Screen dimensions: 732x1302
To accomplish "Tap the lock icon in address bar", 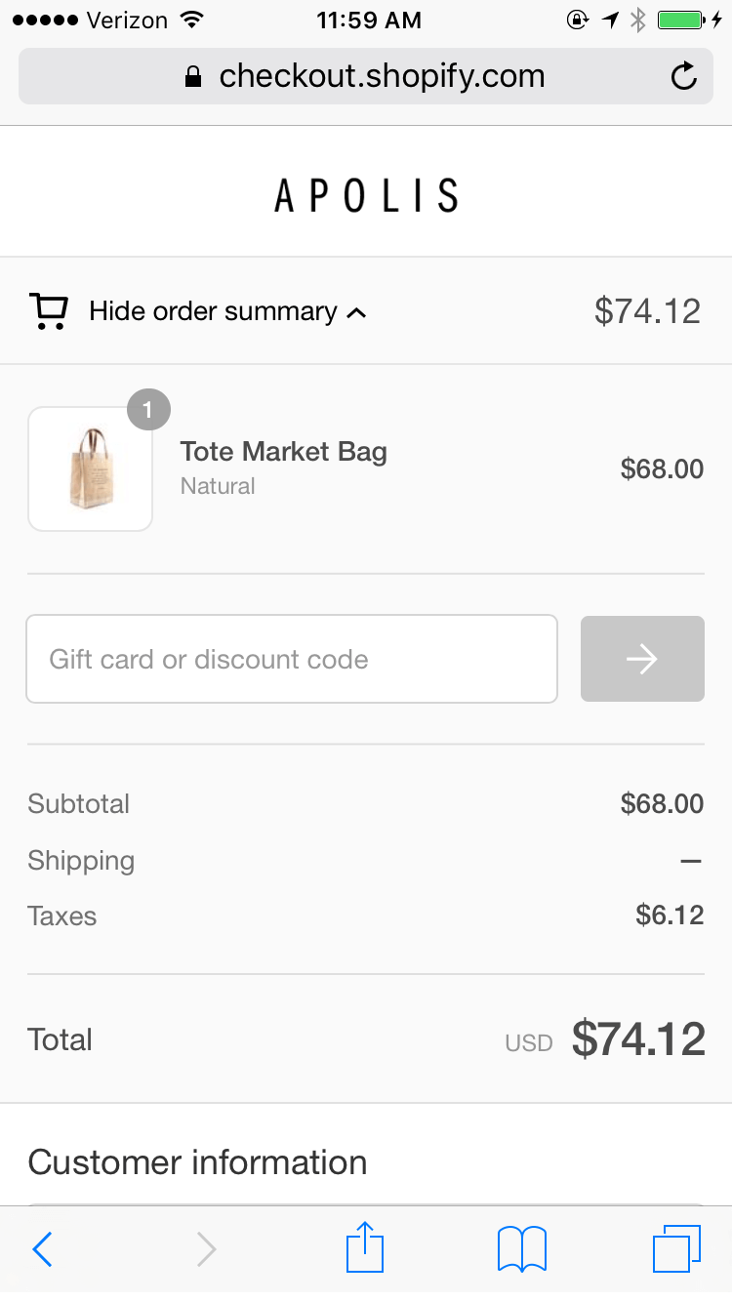I will 193,77.
